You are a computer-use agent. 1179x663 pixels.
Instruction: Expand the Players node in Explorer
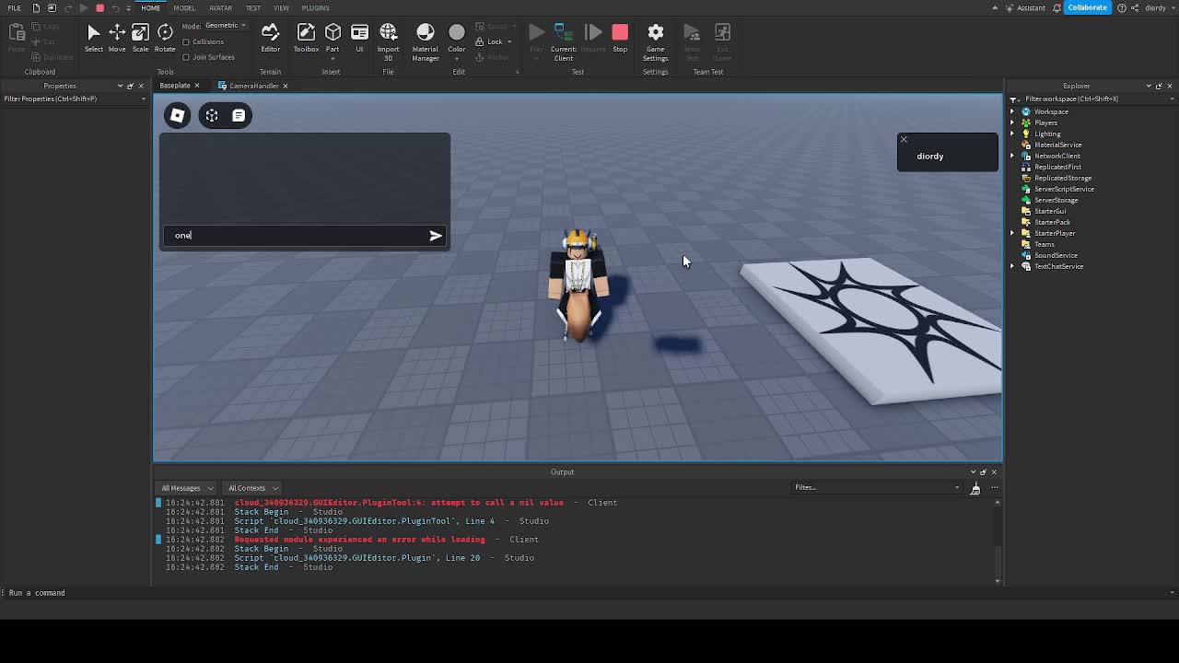[1012, 122]
